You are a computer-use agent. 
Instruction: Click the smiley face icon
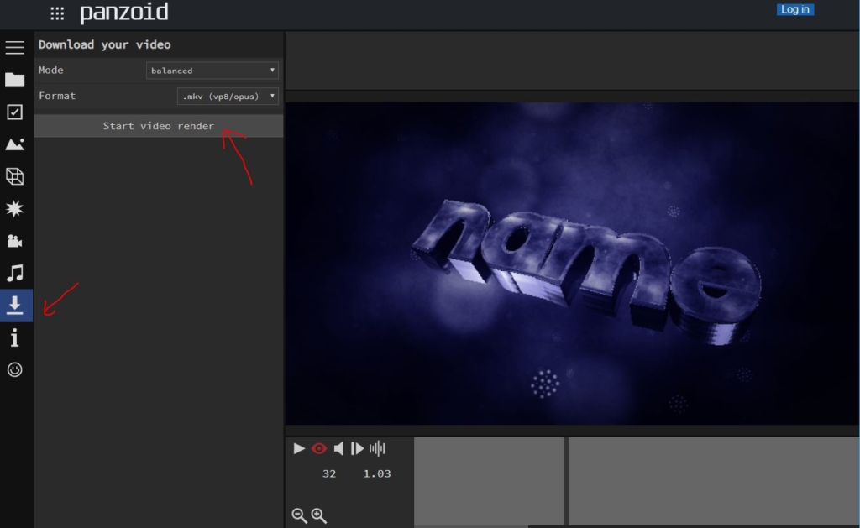click(15, 369)
